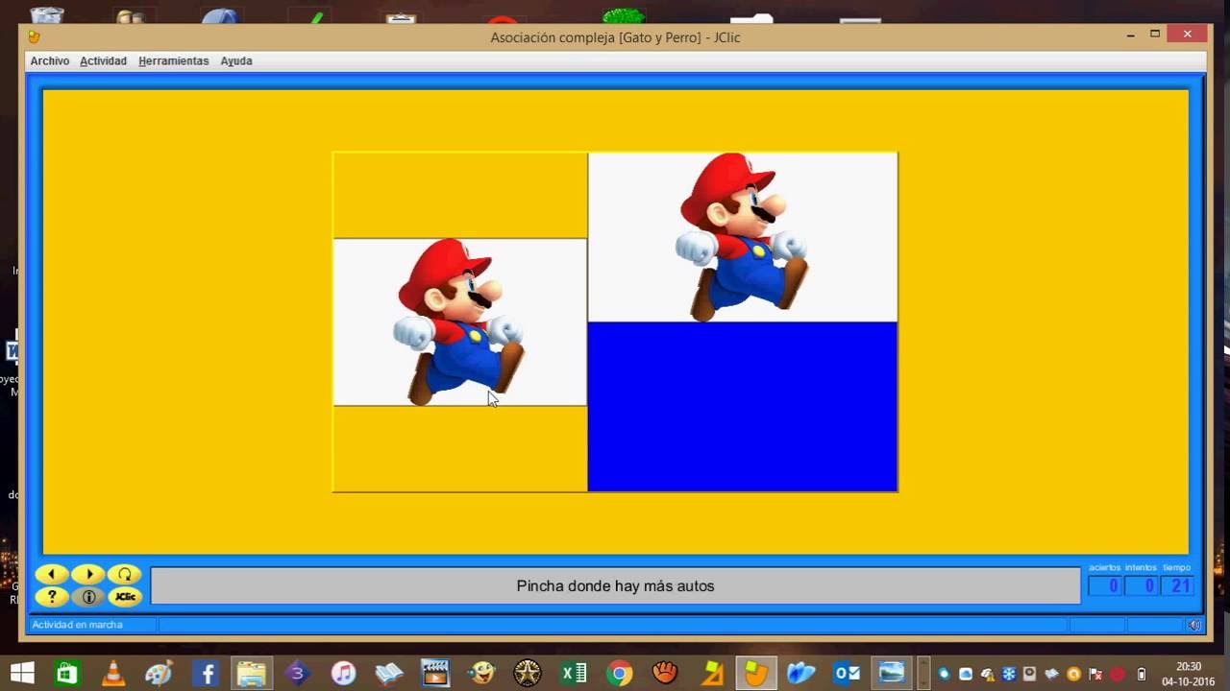Viewport: 1230px width, 691px height.
Task: Open the Windows Store taskbar icon
Action: click(x=66, y=673)
